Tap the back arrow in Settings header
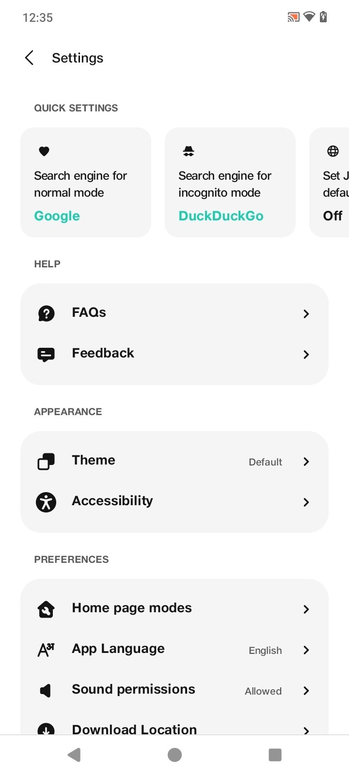This screenshot has width=349, height=775. pyautogui.click(x=30, y=58)
